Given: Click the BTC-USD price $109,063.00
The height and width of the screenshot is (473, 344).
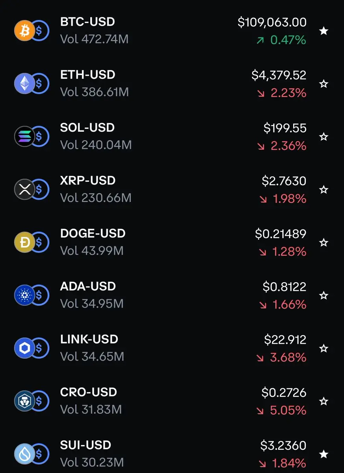Looking at the screenshot, I should [x=272, y=22].
